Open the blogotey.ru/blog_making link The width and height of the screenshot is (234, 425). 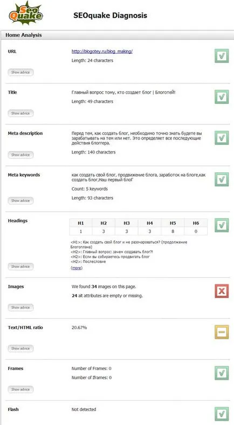pyautogui.click(x=102, y=51)
